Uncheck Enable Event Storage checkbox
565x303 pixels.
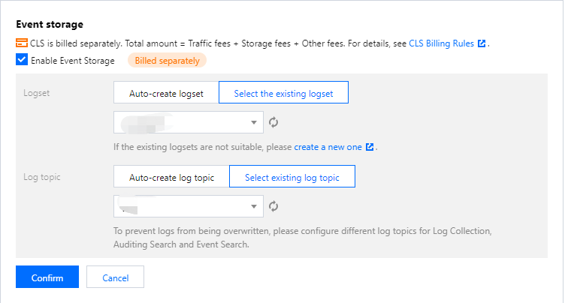[x=22, y=61]
